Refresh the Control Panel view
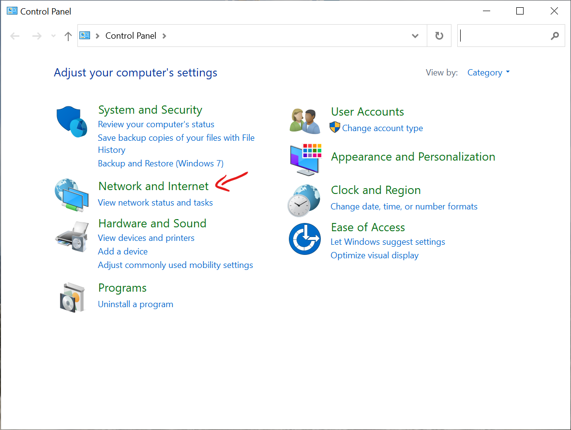Viewport: 571px width, 430px height. pos(439,36)
